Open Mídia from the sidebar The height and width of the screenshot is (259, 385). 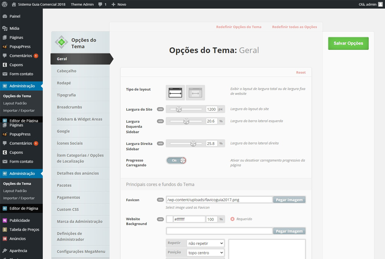(14, 29)
